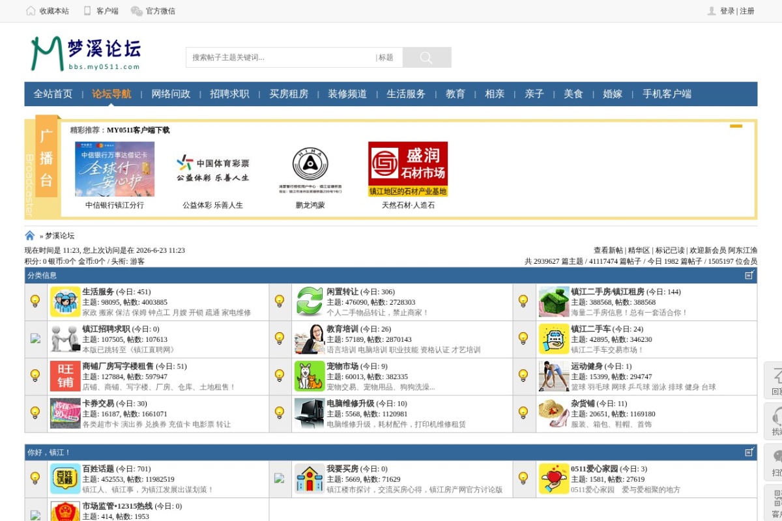Image resolution: width=782 pixels, height=521 pixels.
Task: Click the 运动健身 runner icon
Action: (x=554, y=376)
